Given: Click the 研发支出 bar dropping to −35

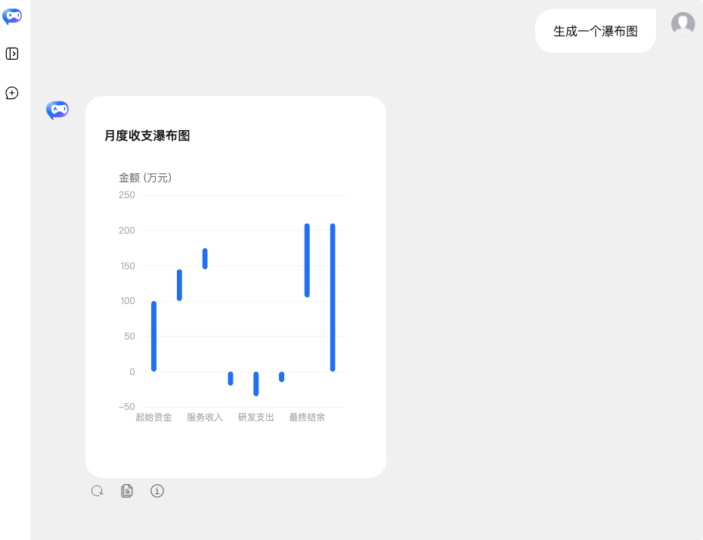Looking at the screenshot, I should (x=256, y=384).
